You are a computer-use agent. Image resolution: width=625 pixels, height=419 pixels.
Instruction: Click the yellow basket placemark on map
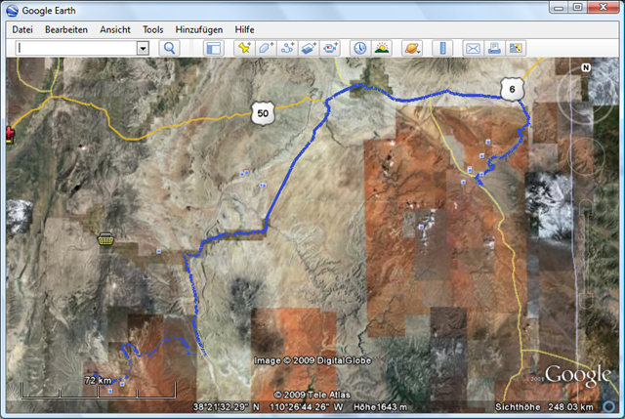tap(105, 238)
